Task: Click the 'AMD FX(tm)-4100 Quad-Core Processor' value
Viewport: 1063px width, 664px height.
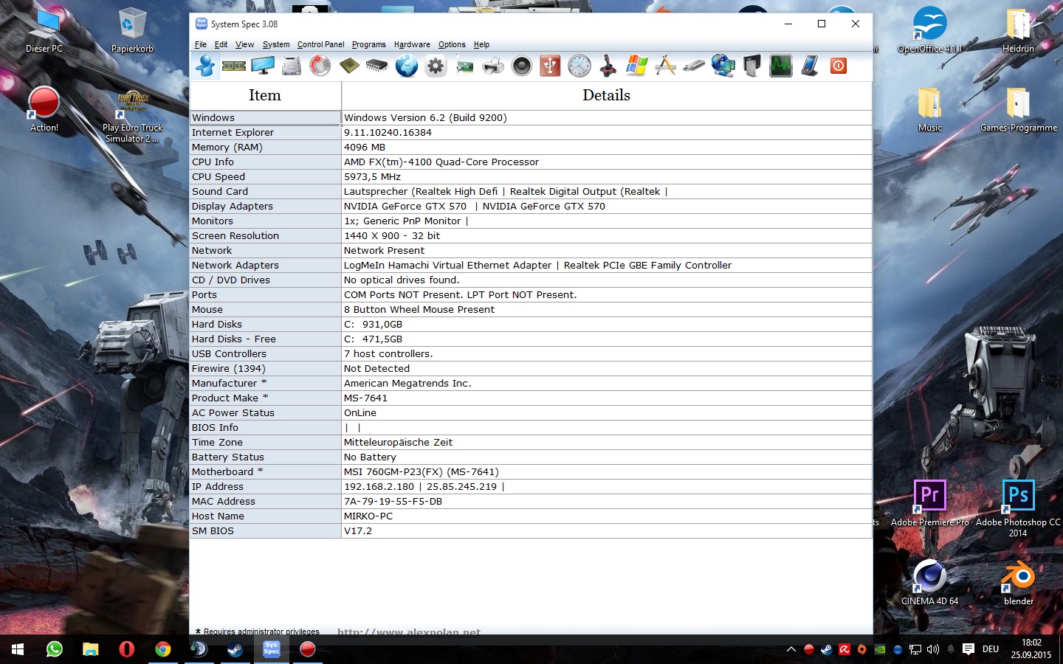Action: point(441,162)
